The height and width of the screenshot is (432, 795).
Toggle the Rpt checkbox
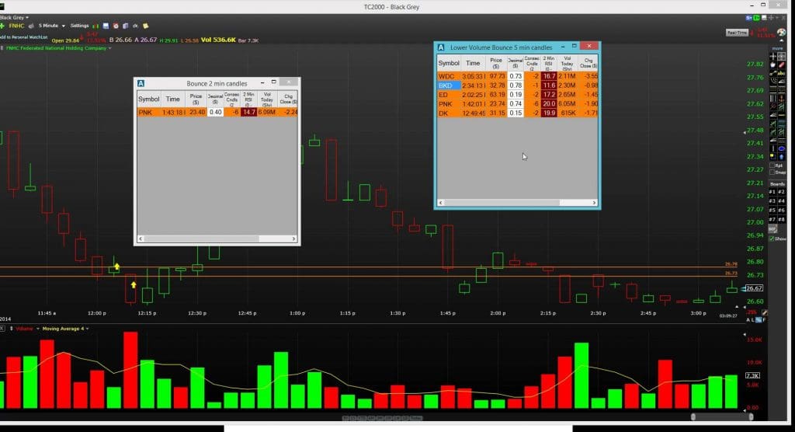click(x=772, y=165)
